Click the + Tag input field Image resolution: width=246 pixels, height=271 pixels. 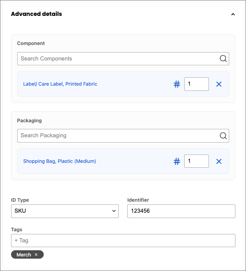(x=123, y=241)
